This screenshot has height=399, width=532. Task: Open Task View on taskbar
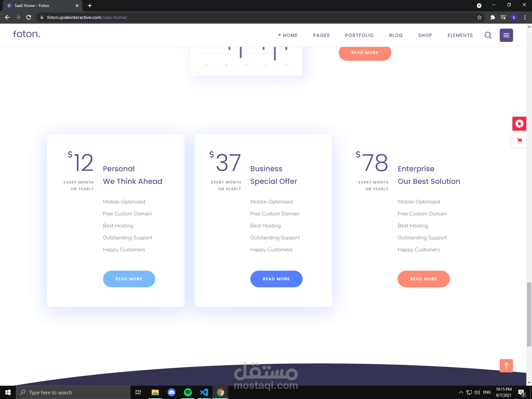[138, 392]
